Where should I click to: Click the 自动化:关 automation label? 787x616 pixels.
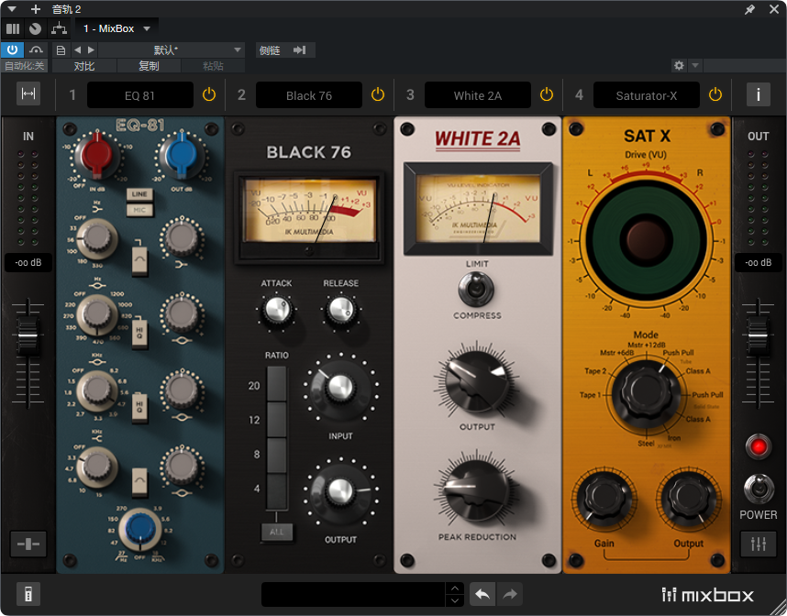pos(24,66)
